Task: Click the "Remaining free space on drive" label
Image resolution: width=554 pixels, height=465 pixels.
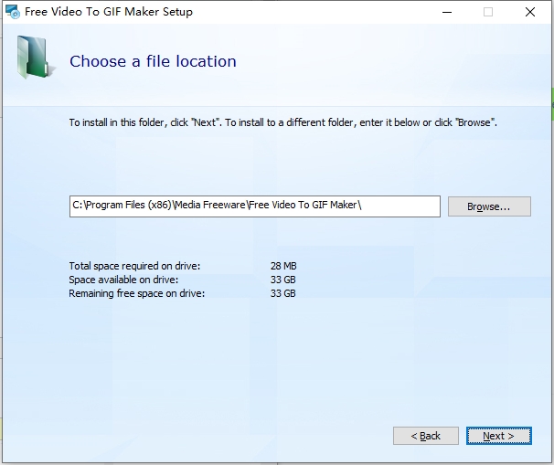Action: (x=137, y=293)
